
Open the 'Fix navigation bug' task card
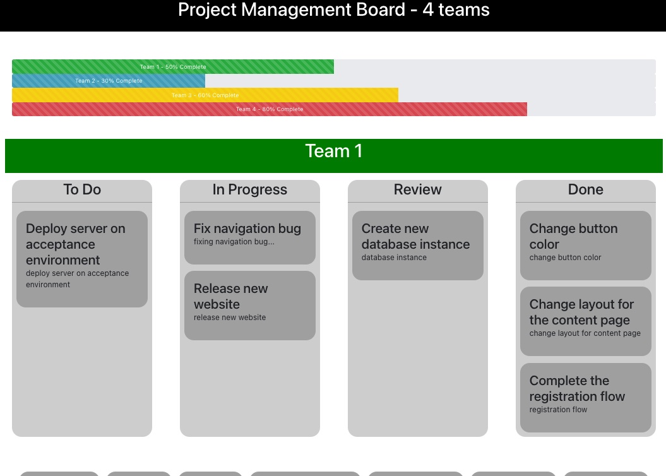(x=250, y=238)
